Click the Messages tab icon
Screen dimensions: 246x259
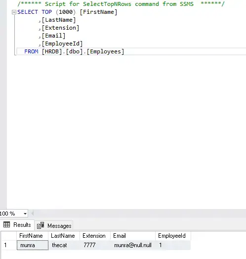41,225
